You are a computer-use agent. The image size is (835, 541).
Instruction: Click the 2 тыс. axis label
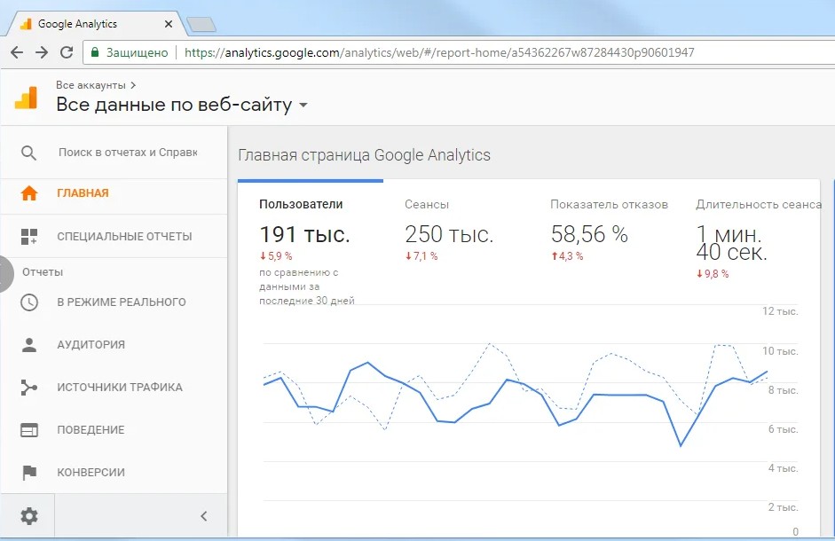[783, 507]
